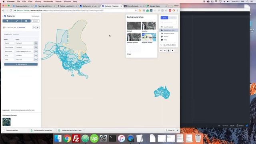Switch to the GeoJSON tab
The width and height of the screenshot is (256, 144).
16,34
